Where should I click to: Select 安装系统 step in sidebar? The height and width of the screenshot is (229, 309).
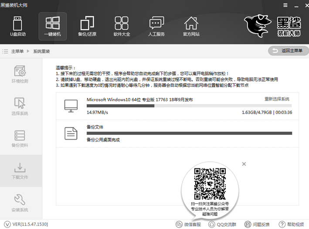[x=20, y=203]
